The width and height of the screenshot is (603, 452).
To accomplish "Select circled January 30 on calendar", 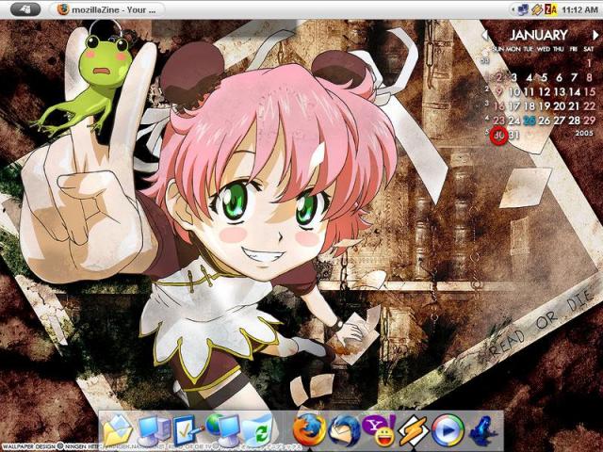I will [x=499, y=135].
